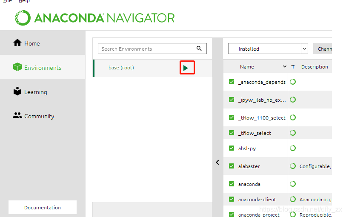
Task: Uncheck the absl-py package
Action: click(x=232, y=148)
